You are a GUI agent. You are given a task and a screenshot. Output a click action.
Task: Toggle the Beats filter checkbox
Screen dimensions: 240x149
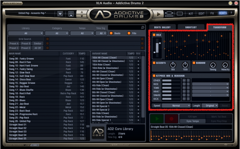pyautogui.click(x=111, y=33)
